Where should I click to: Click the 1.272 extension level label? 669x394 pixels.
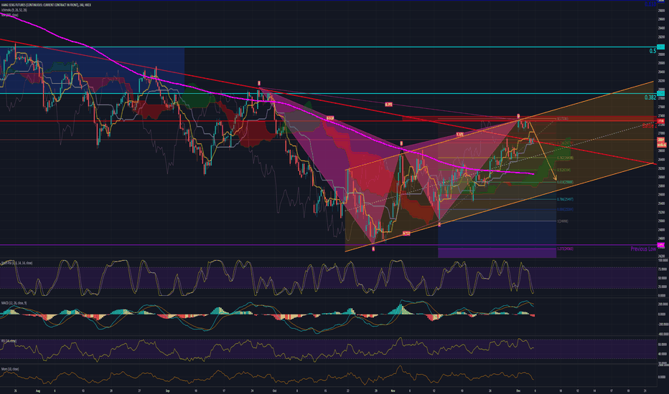point(565,249)
